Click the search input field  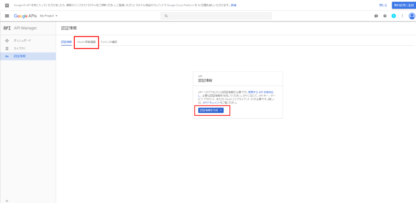tap(216, 16)
